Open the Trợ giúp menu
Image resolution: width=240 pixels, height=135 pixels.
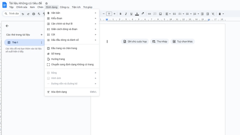88,7
